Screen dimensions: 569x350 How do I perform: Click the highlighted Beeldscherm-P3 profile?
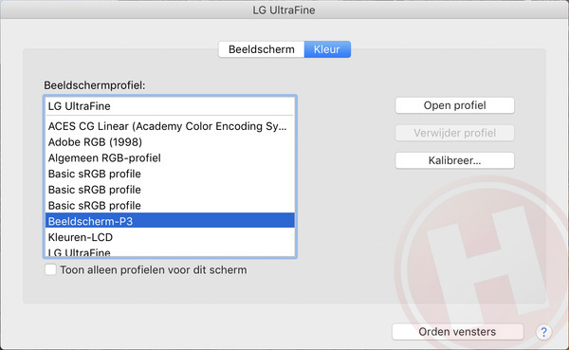point(170,221)
